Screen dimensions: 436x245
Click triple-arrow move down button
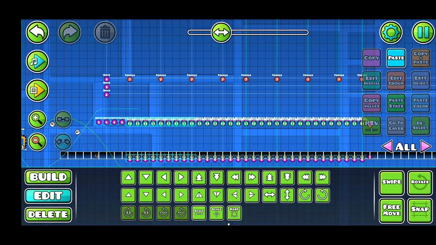[x=287, y=177]
